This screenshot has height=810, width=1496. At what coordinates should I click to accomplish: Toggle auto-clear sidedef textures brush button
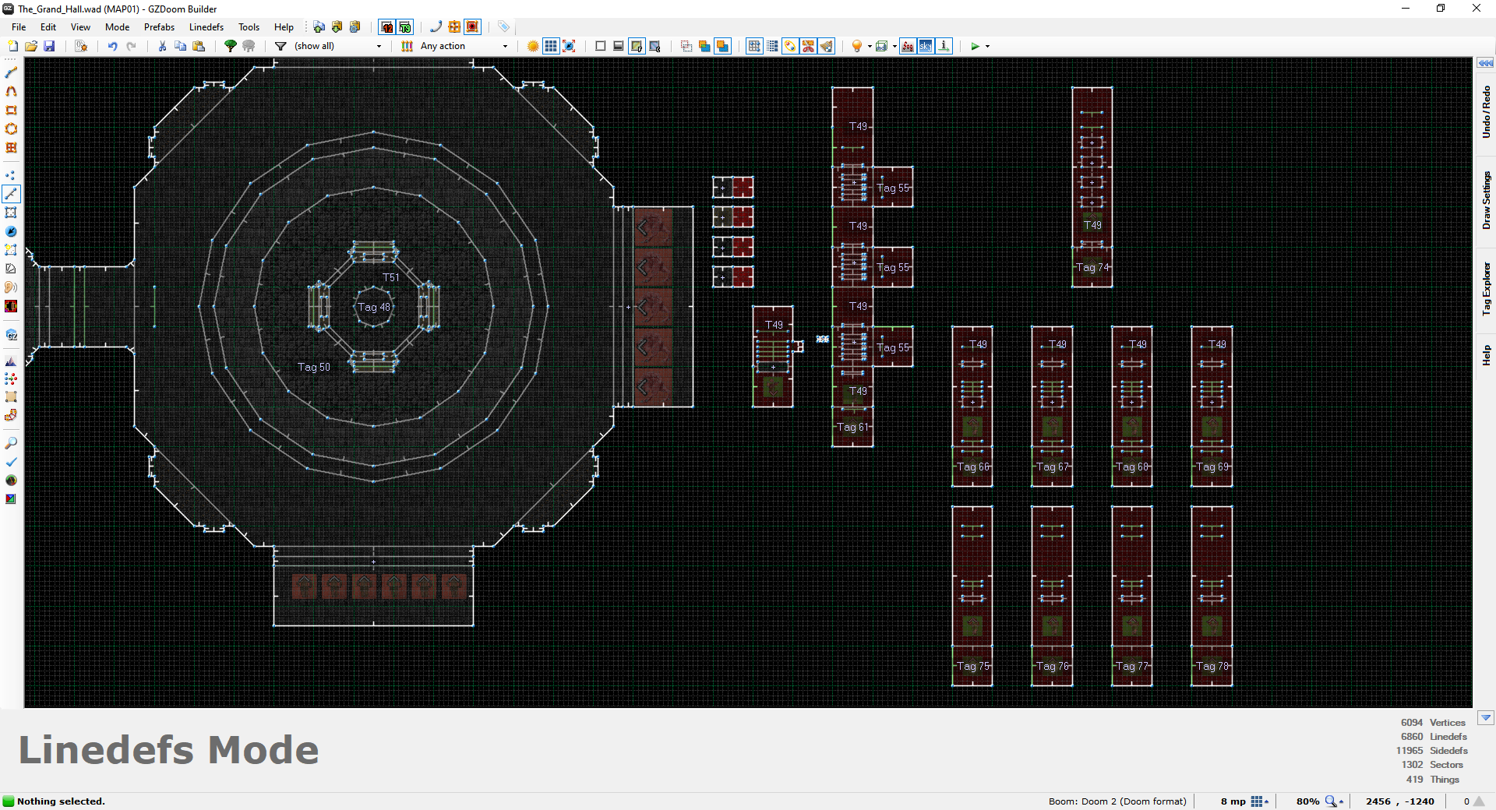click(827, 46)
